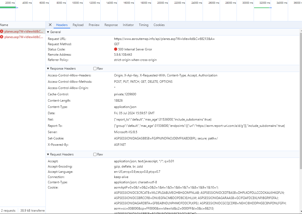Click the scrollbar up arrow
This screenshot has height=214, width=302.
click(300, 30)
